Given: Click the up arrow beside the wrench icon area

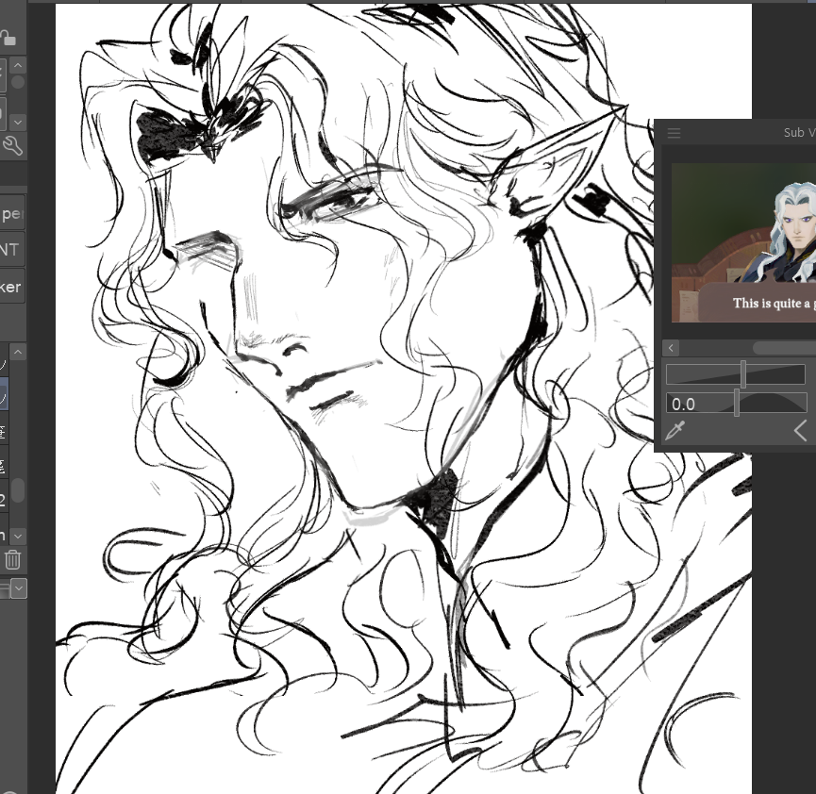Looking at the screenshot, I should 18,66.
